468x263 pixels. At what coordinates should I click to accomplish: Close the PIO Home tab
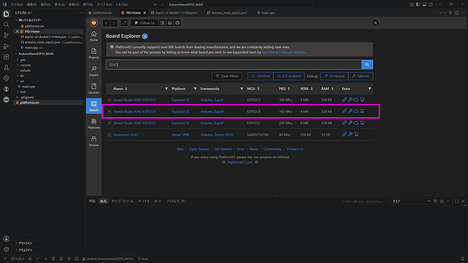[x=144, y=13]
